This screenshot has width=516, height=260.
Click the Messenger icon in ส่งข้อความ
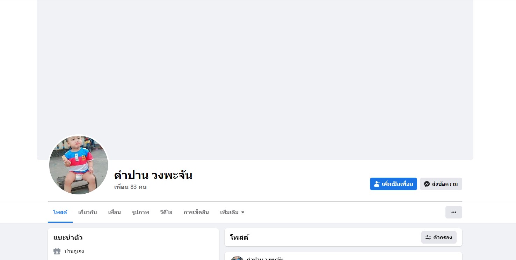coord(427,184)
